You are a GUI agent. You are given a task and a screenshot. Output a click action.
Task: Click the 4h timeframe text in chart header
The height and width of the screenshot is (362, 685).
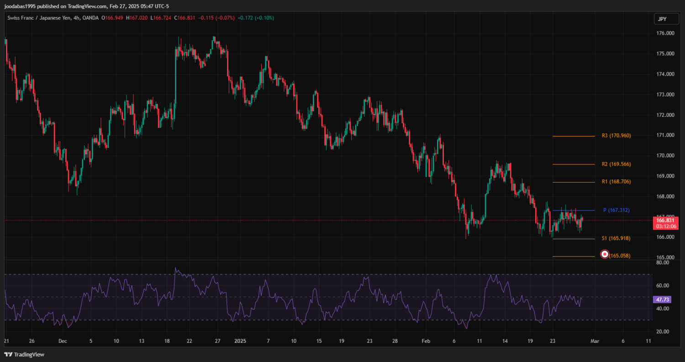point(76,18)
